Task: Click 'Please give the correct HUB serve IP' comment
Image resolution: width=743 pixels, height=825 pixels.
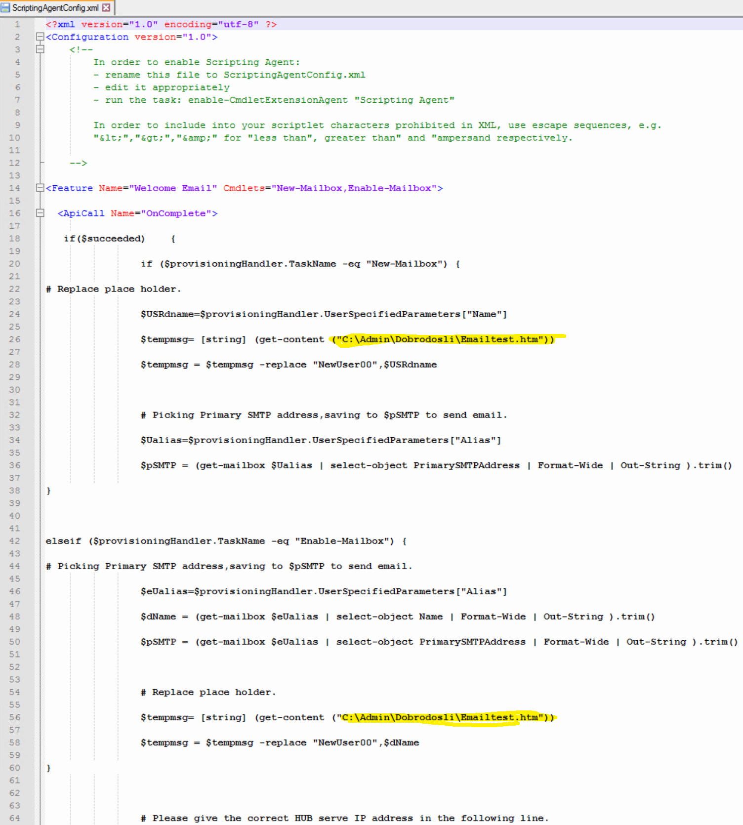Action: [344, 818]
